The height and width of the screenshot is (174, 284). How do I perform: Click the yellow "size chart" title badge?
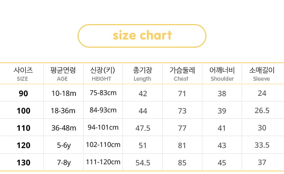[142, 36]
